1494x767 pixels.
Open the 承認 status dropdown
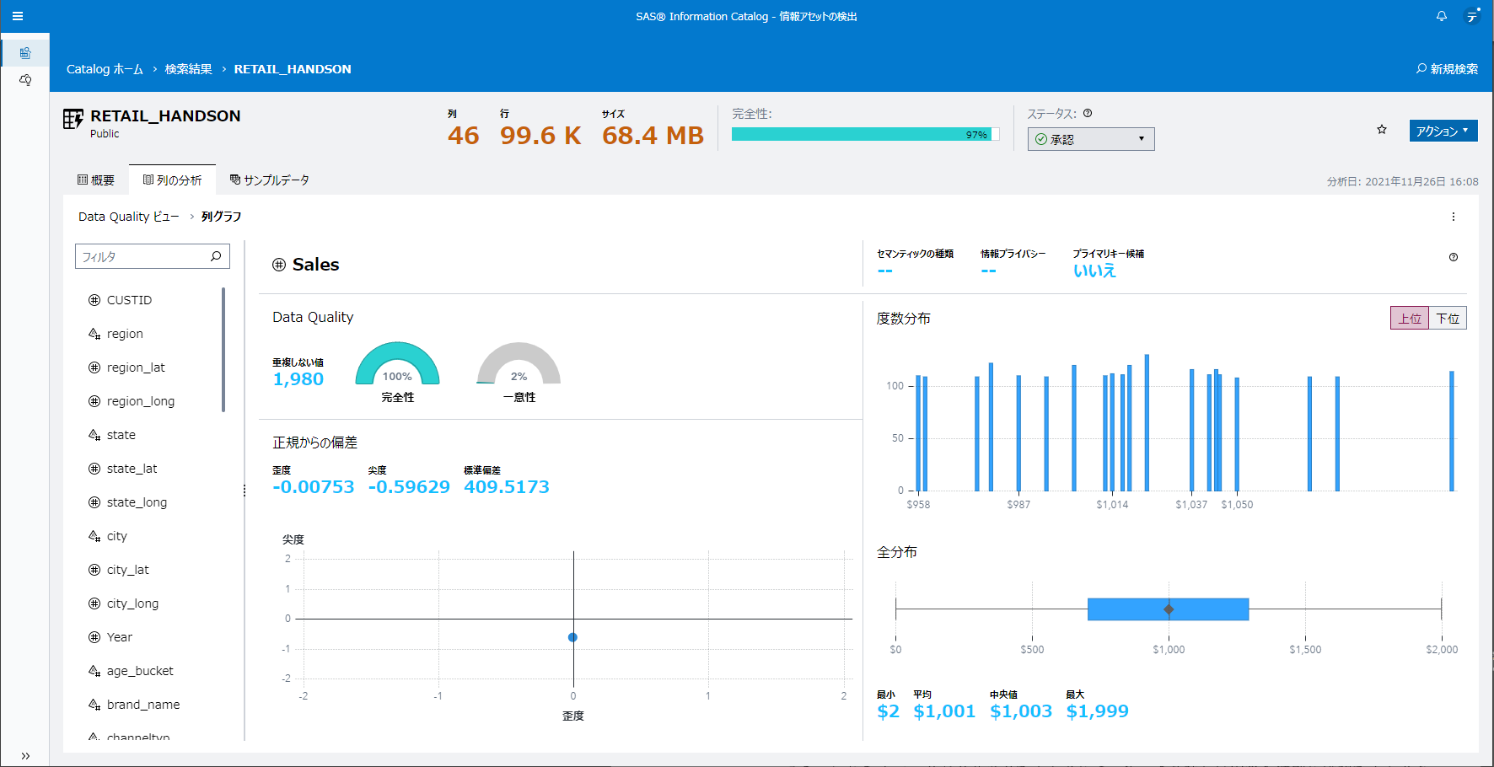point(1091,139)
